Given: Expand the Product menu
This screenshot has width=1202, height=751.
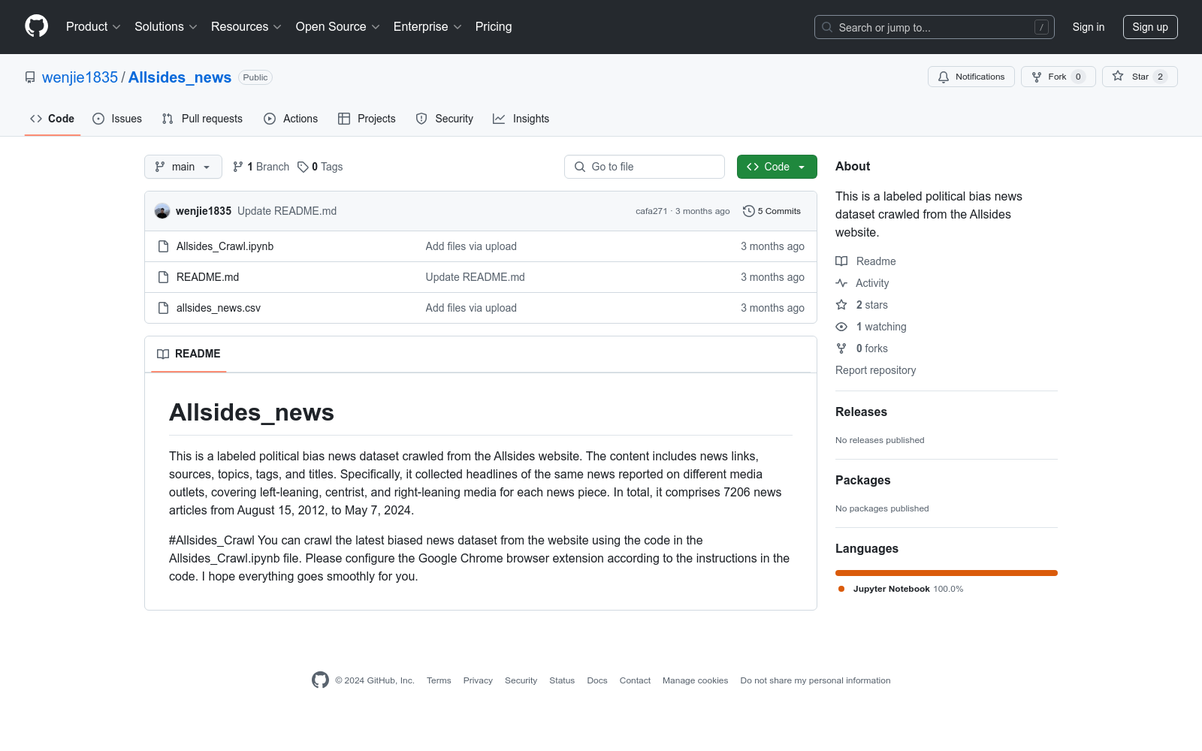Looking at the screenshot, I should 93,26.
